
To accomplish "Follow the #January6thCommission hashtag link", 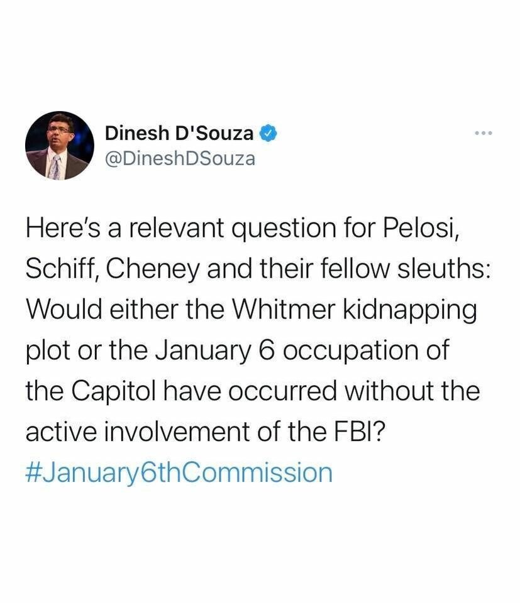I will (179, 472).
